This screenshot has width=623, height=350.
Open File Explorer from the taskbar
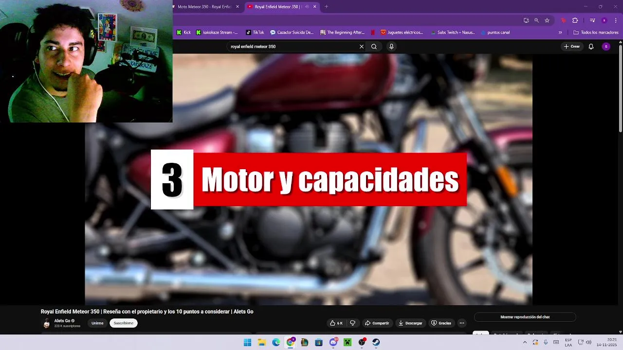[262, 342]
